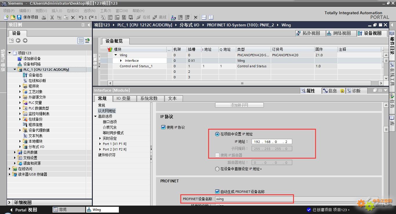Click the save project floppy disk icon

19,17
